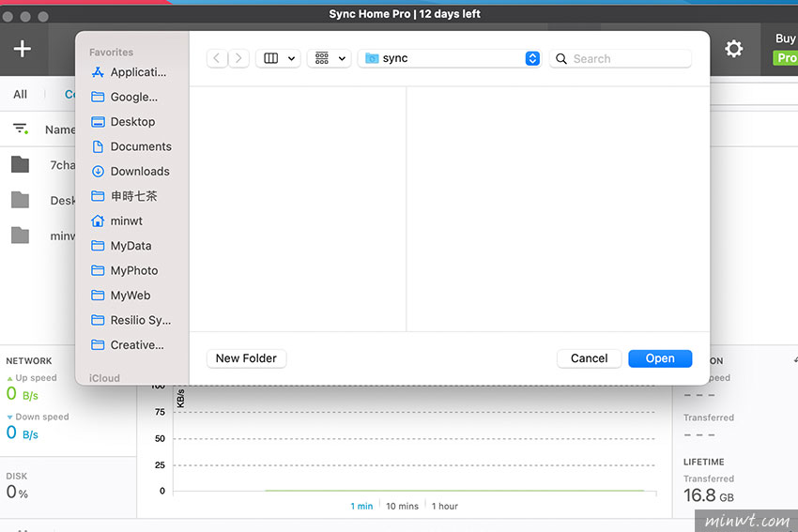Screen dimensions: 798x532
Task: Click the LIFETIME heading
Action: tap(704, 462)
